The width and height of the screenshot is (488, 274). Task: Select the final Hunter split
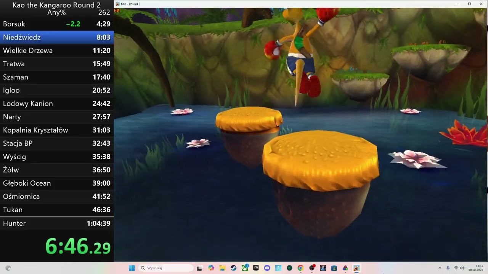(57, 223)
